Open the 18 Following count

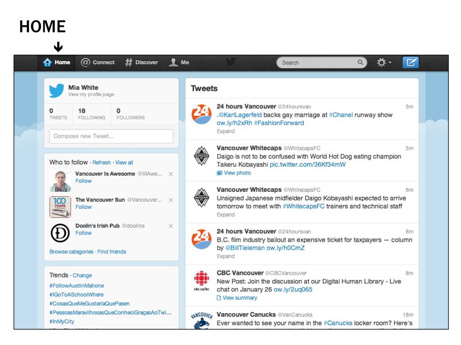tap(91, 114)
